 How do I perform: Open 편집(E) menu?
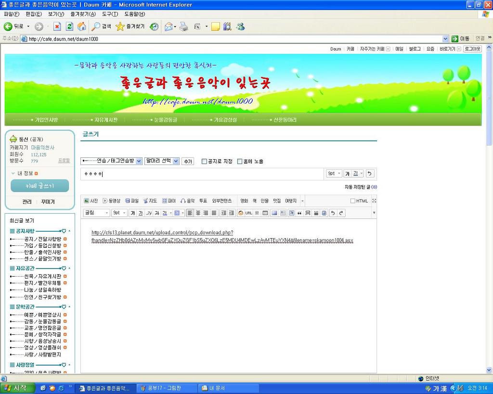(x=34, y=14)
